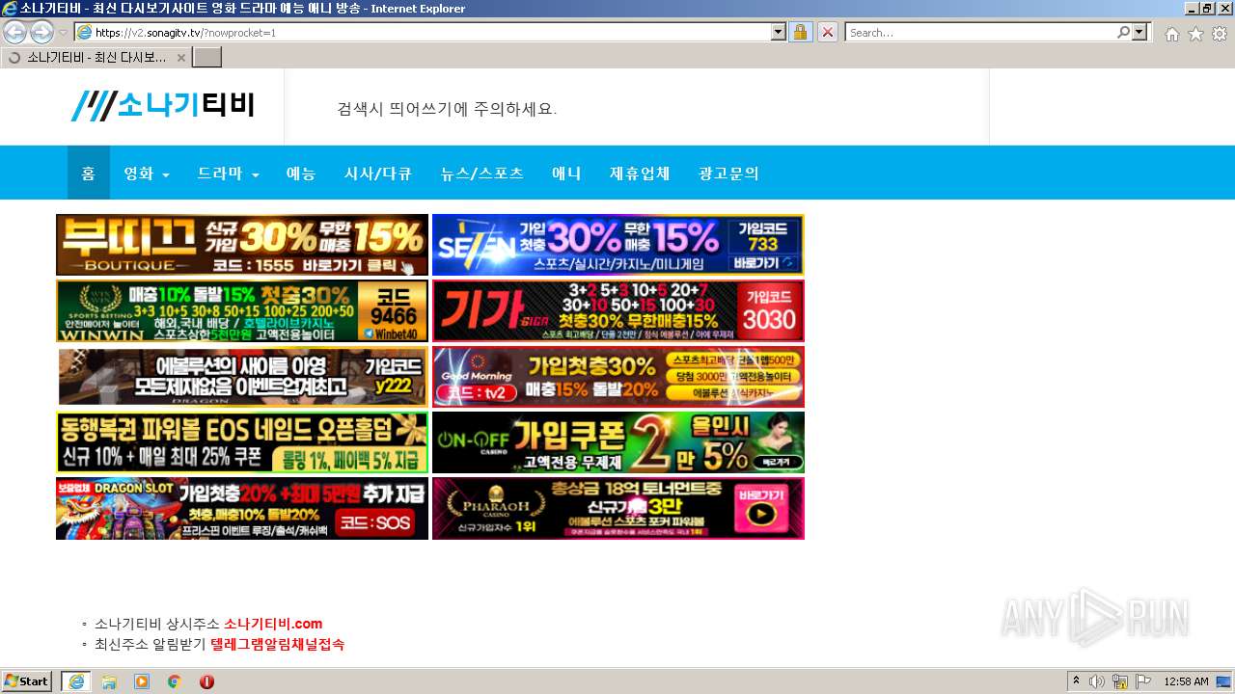
Task: Click the browser Back arrow button
Action: [14, 33]
